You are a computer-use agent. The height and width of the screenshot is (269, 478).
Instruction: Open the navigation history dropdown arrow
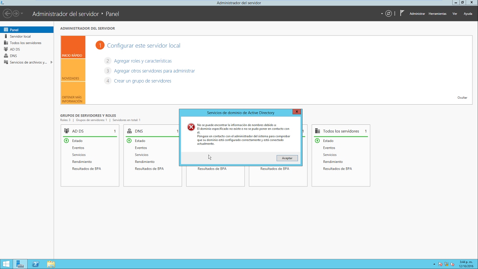22,14
